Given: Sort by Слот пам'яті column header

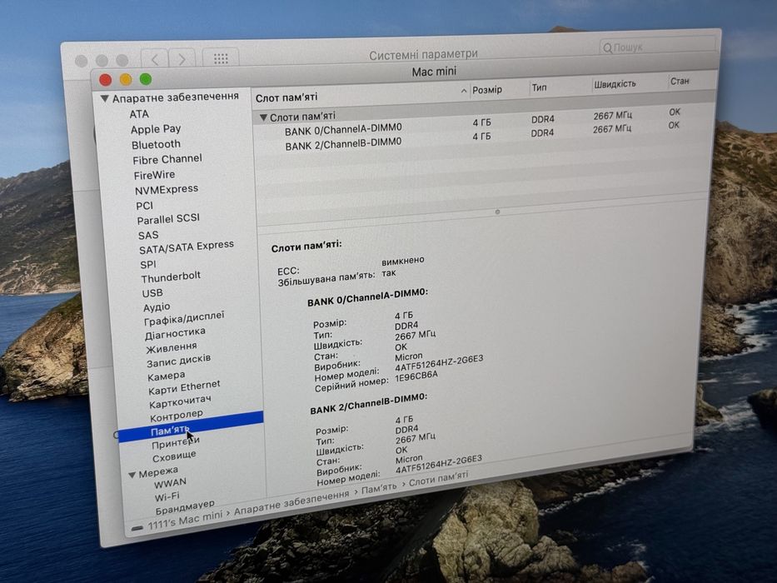Looking at the screenshot, I should [x=286, y=97].
